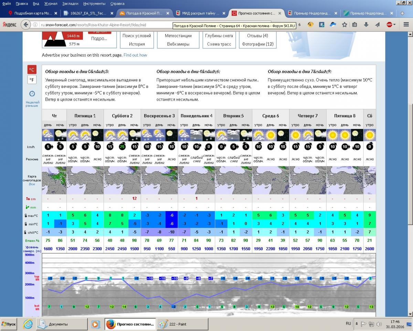Click the browser address bar URL

click(93, 25)
